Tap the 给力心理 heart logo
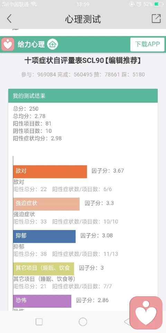Viewport: 166px width, 333px height. [x=8, y=44]
